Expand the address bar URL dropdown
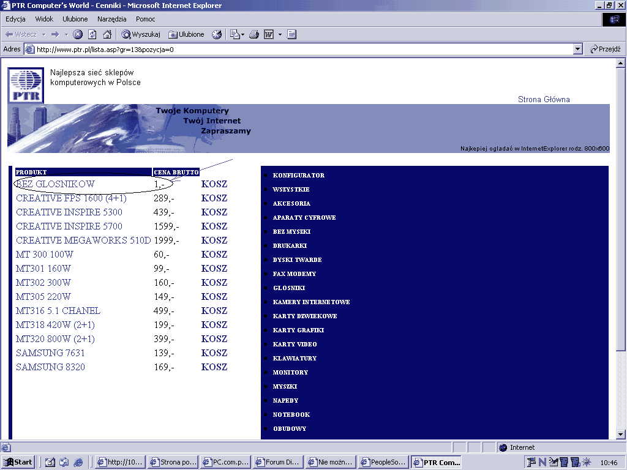Screen dimensions: 627x470 coord(577,49)
